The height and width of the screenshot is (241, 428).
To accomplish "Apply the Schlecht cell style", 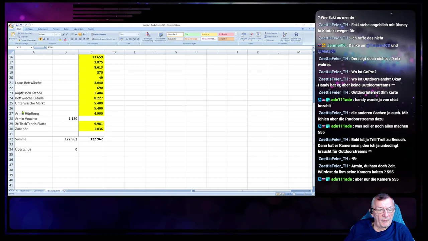I will (226, 34).
